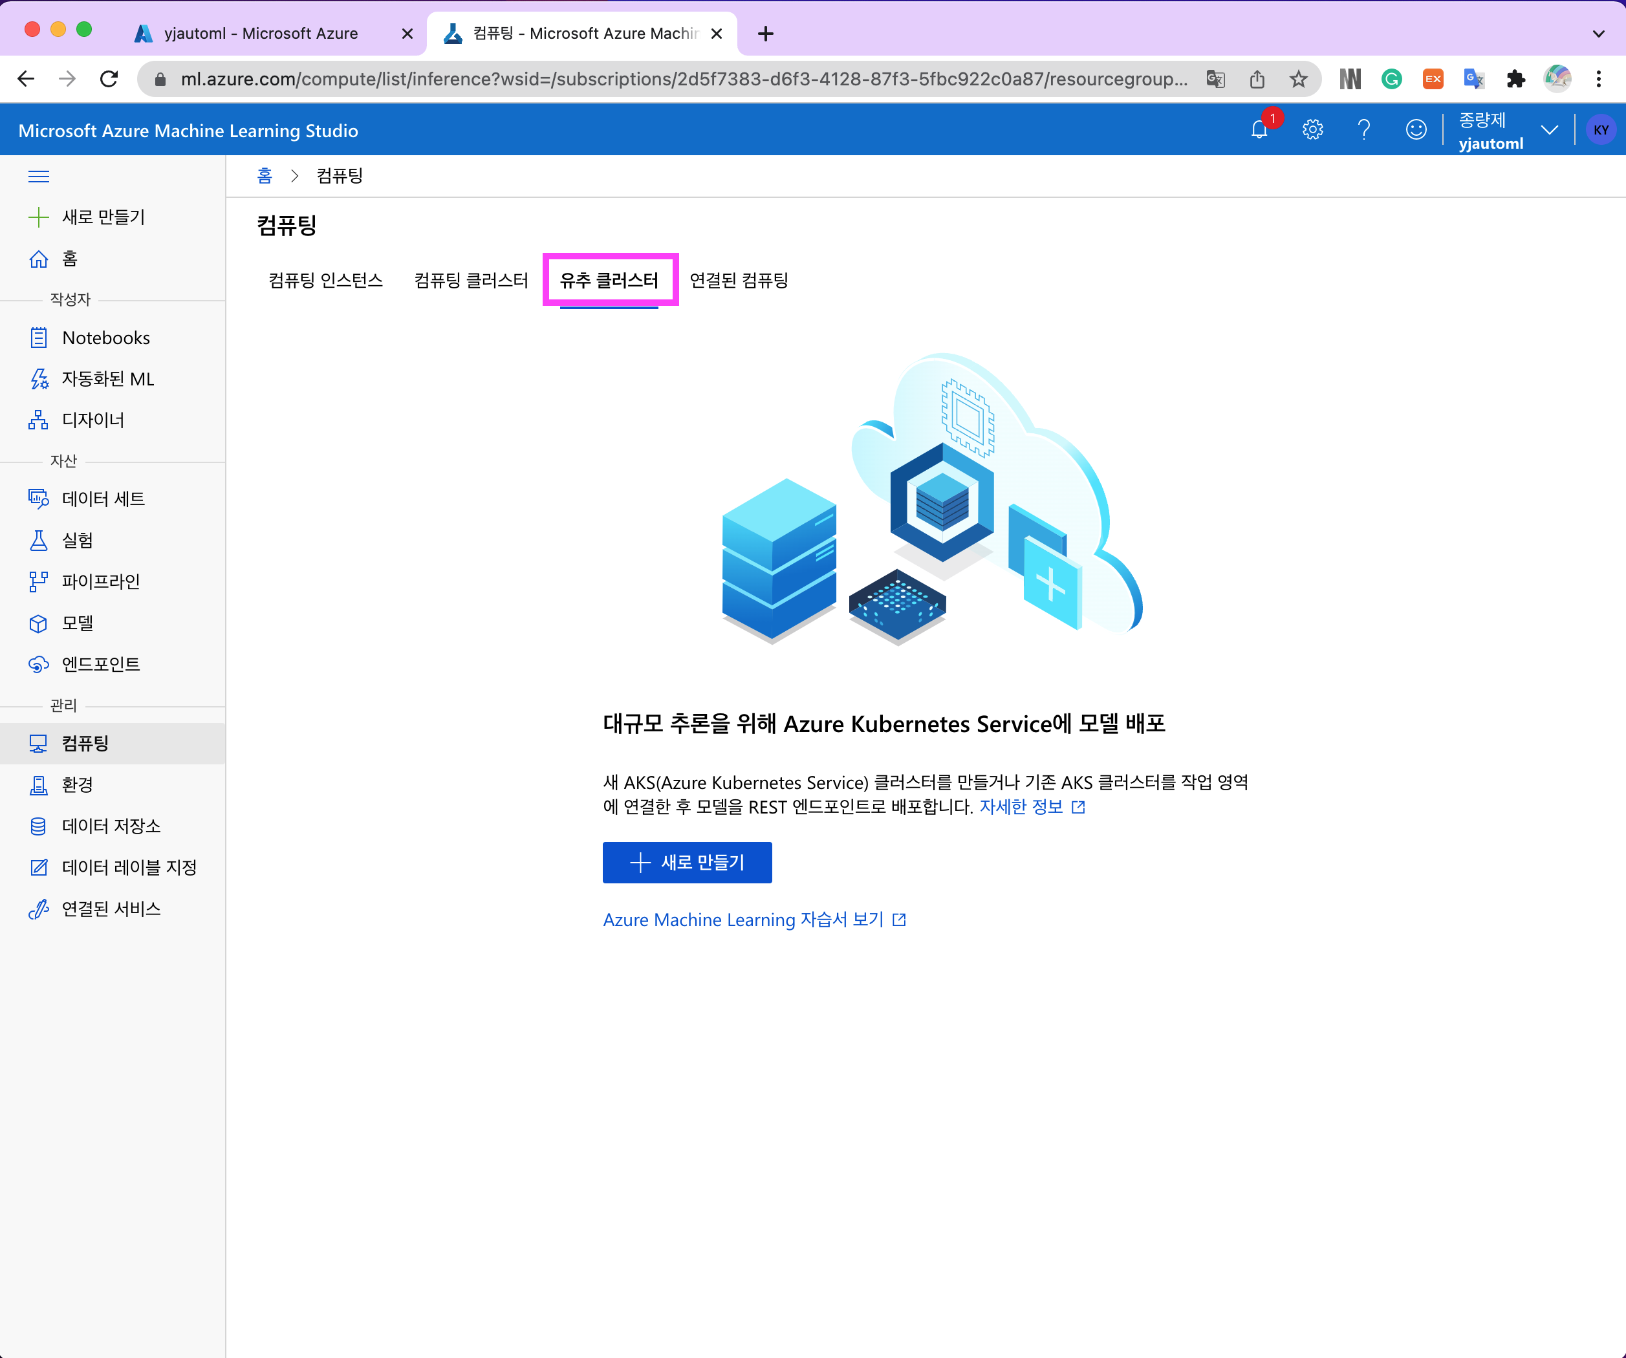
Task: Click Microsoft Azure Machine Learning Studio title
Action: [188, 130]
